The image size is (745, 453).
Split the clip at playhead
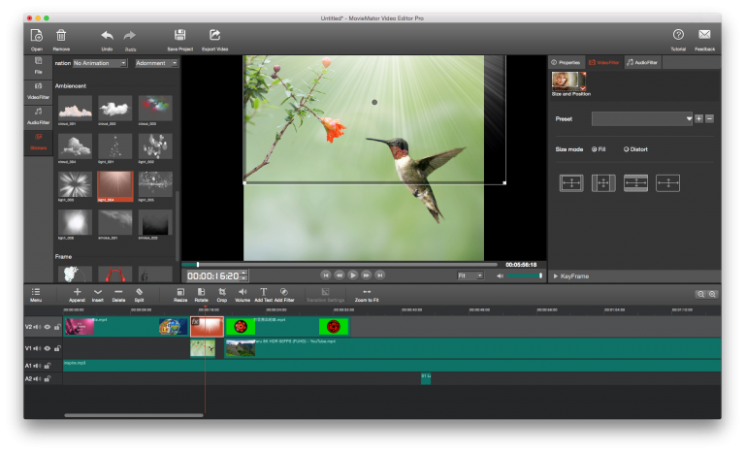139,294
